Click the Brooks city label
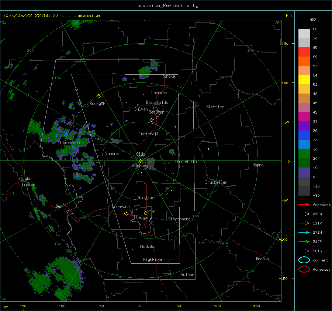 262,259
